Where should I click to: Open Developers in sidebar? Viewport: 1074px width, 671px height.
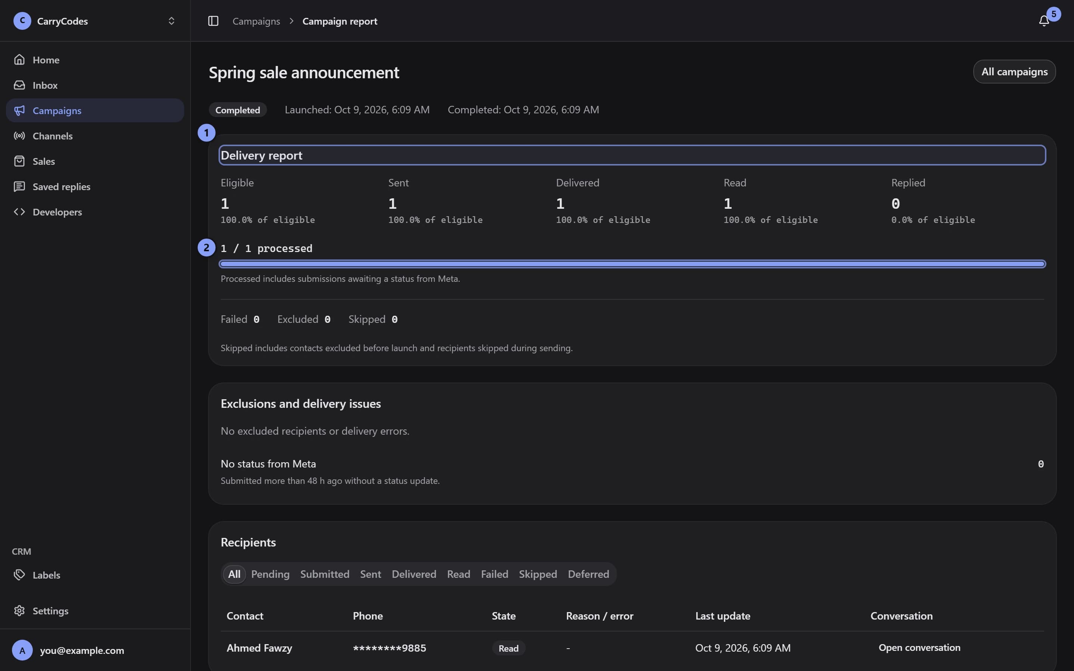point(95,212)
